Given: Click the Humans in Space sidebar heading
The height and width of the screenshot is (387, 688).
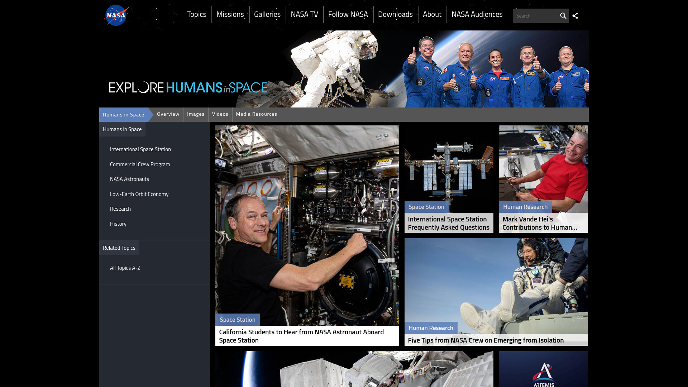Looking at the screenshot, I should click(x=122, y=129).
